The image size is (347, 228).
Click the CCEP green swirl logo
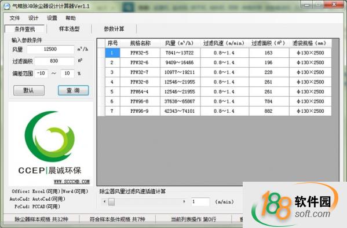[x=50, y=137]
